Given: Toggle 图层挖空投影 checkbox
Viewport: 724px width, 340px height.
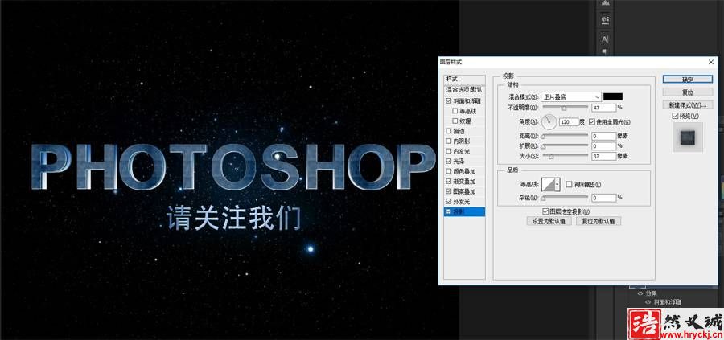Looking at the screenshot, I should (x=545, y=211).
